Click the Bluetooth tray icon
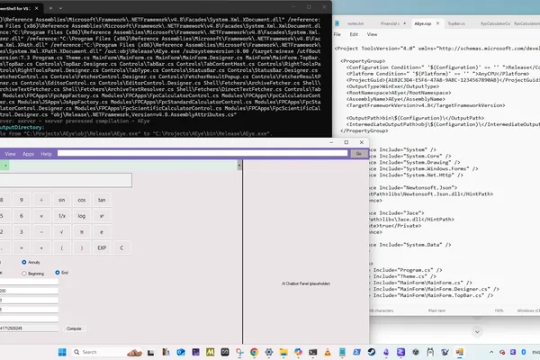 click(x=524, y=352)
